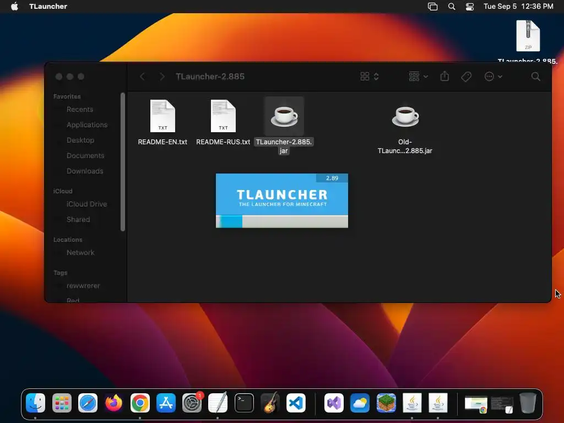Open Spotlight search in the menu bar
The image size is (564, 423).
coord(452,7)
